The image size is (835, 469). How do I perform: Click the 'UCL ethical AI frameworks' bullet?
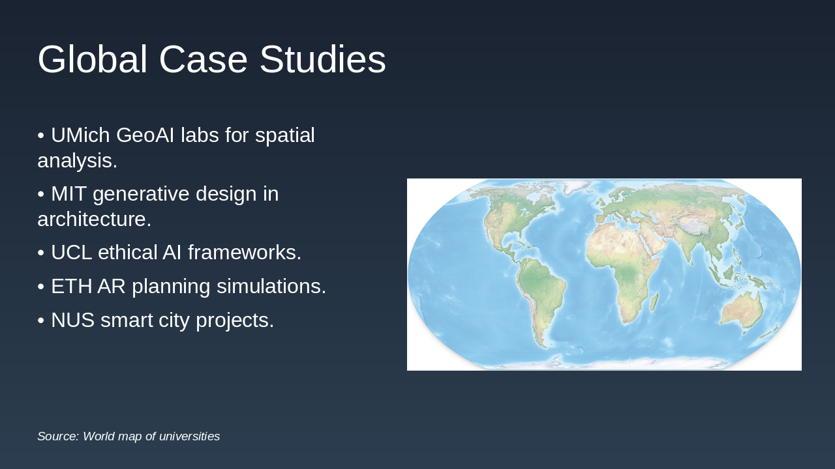pyautogui.click(x=170, y=252)
